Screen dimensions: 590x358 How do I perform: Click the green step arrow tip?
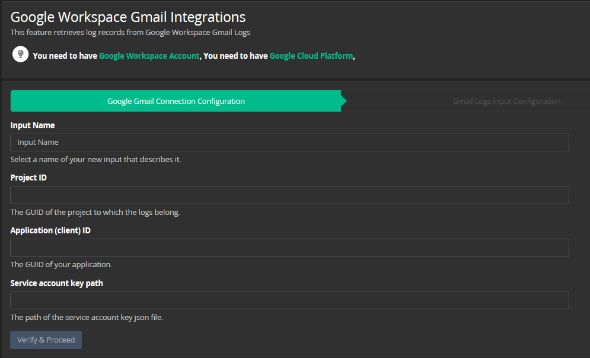click(x=344, y=101)
